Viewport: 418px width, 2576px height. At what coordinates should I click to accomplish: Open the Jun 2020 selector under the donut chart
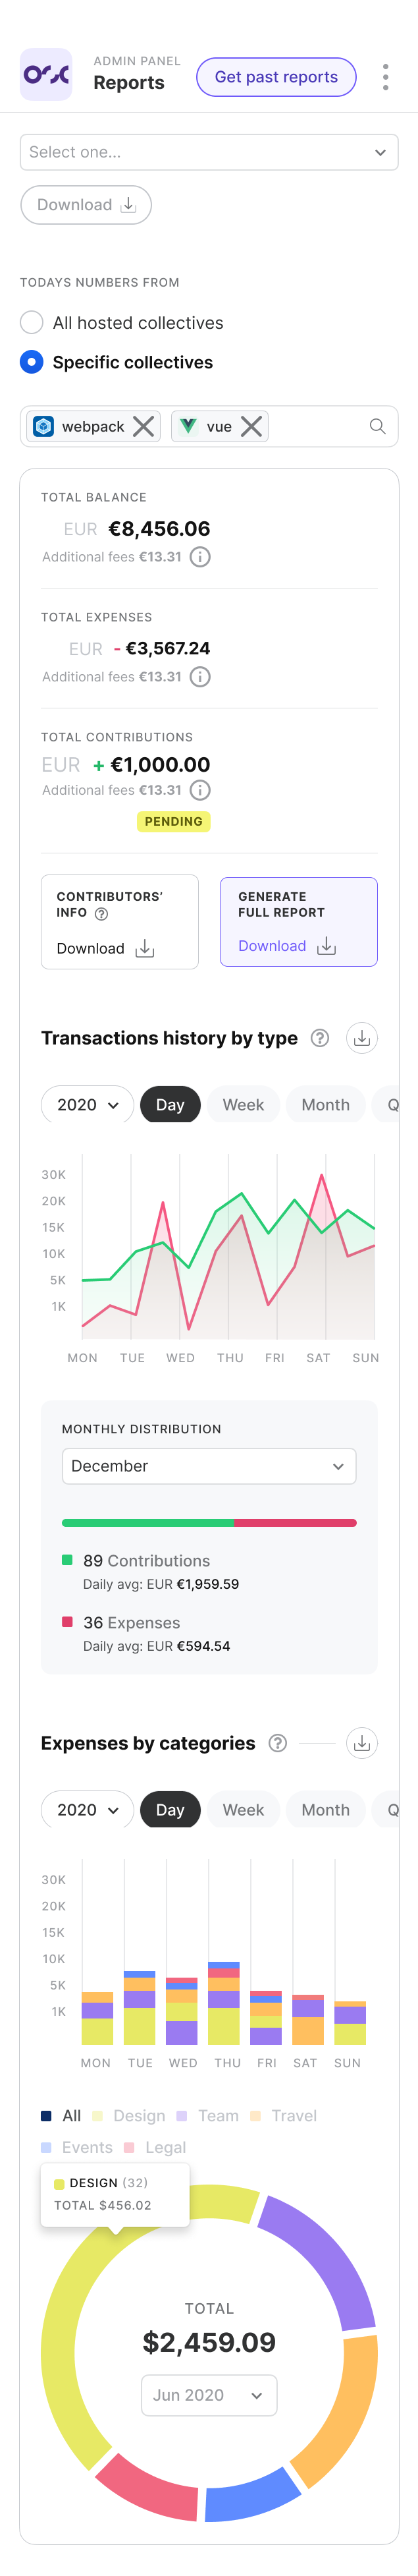(x=208, y=2395)
